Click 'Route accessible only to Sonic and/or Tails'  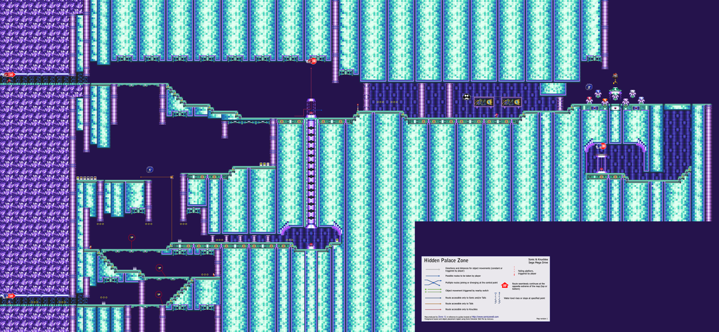tap(466, 298)
